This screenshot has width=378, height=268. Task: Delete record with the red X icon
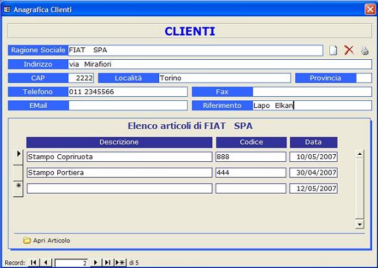pos(349,50)
